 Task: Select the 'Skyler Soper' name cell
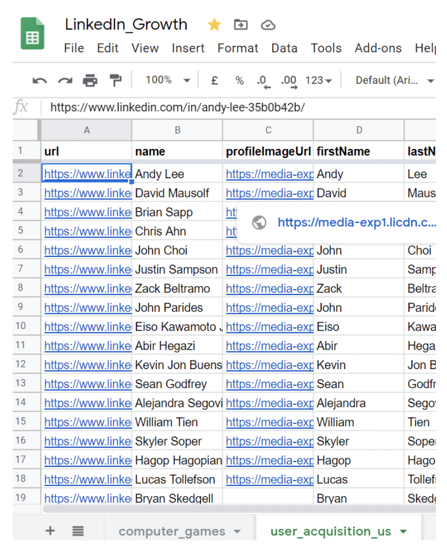[177, 441]
